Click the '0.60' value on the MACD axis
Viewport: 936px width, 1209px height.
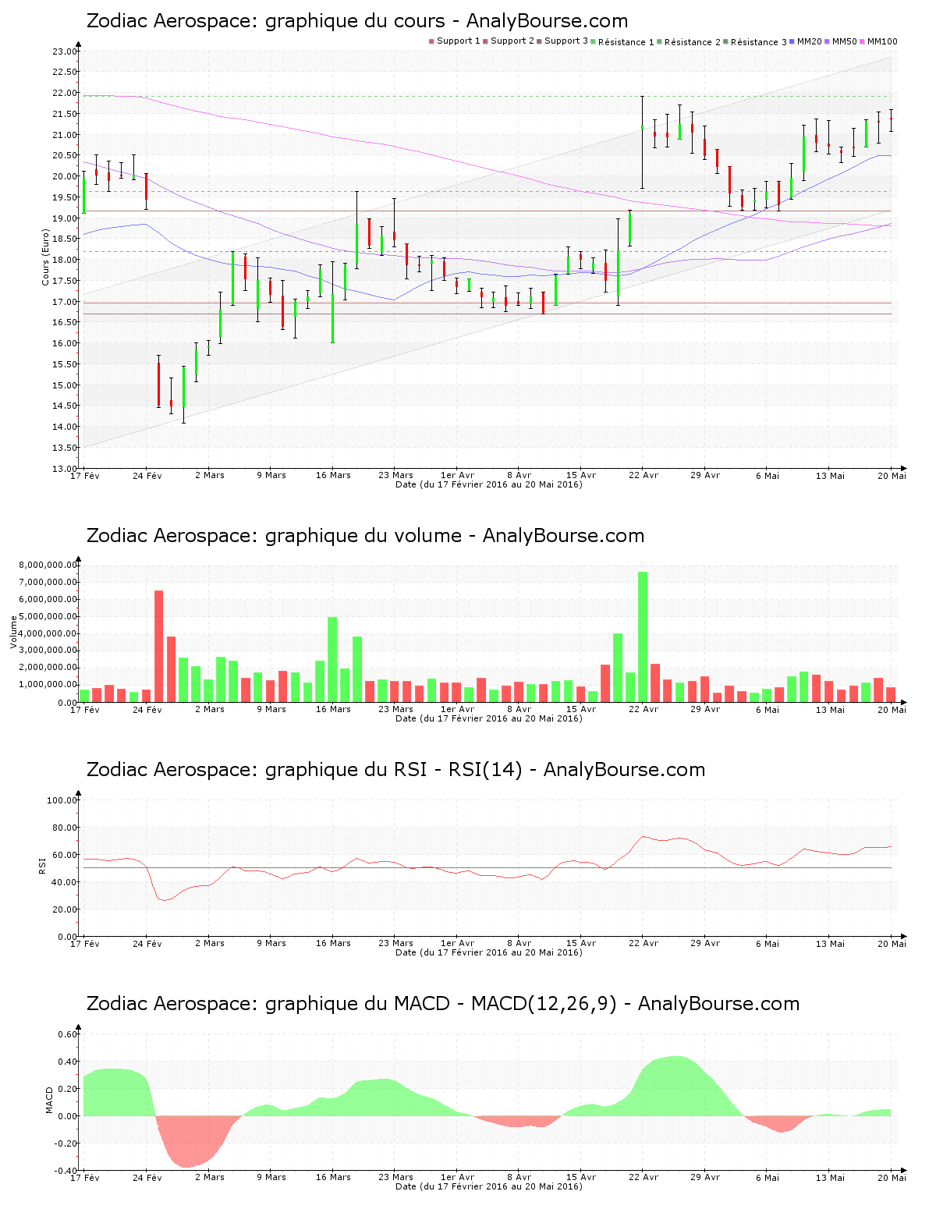point(68,1034)
